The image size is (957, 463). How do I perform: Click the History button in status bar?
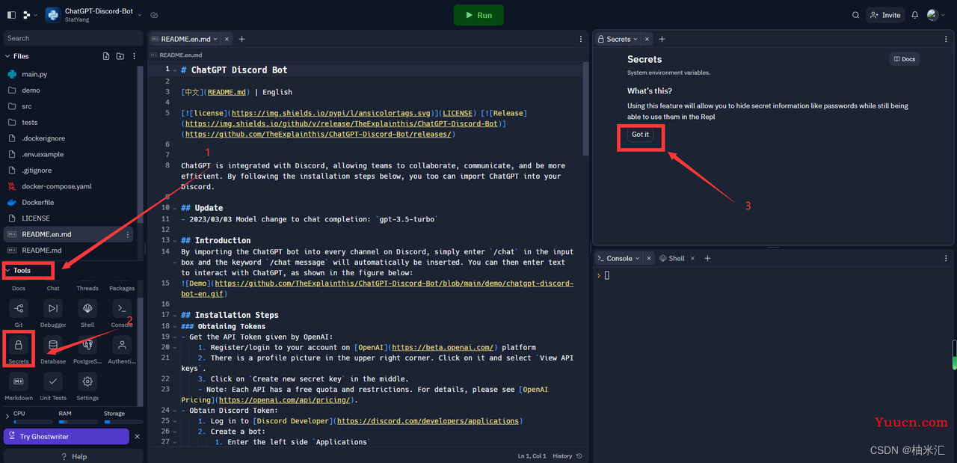click(x=567, y=456)
